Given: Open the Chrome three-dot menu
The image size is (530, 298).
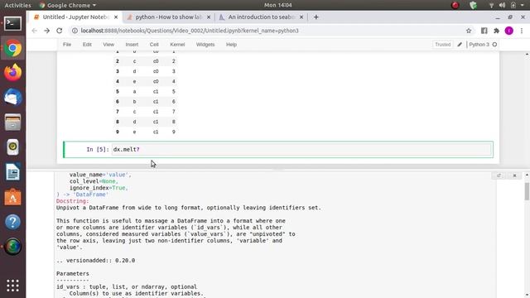Looking at the screenshot, I should tap(522, 31).
